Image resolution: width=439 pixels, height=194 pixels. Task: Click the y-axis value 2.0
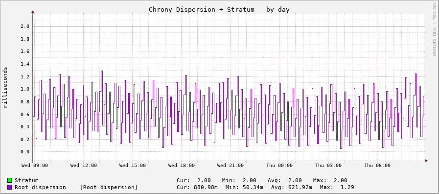[25, 26]
